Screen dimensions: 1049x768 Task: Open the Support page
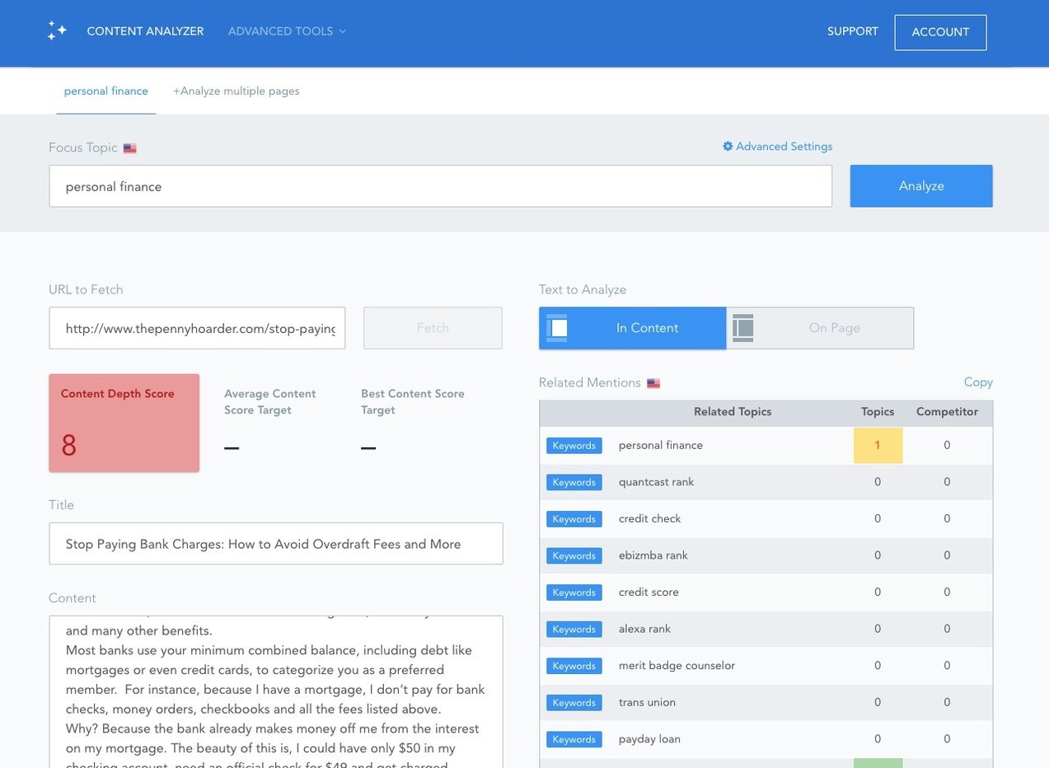pyautogui.click(x=853, y=31)
